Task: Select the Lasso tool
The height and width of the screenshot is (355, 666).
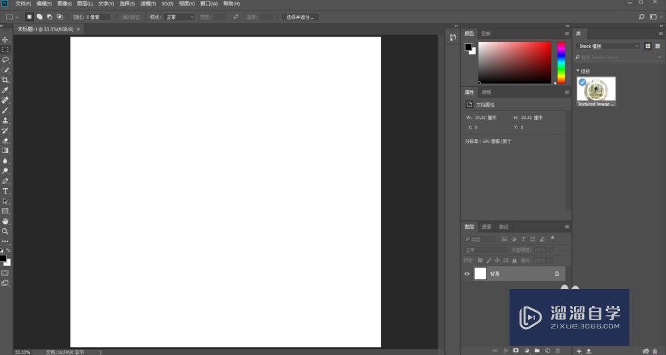Action: click(5, 60)
